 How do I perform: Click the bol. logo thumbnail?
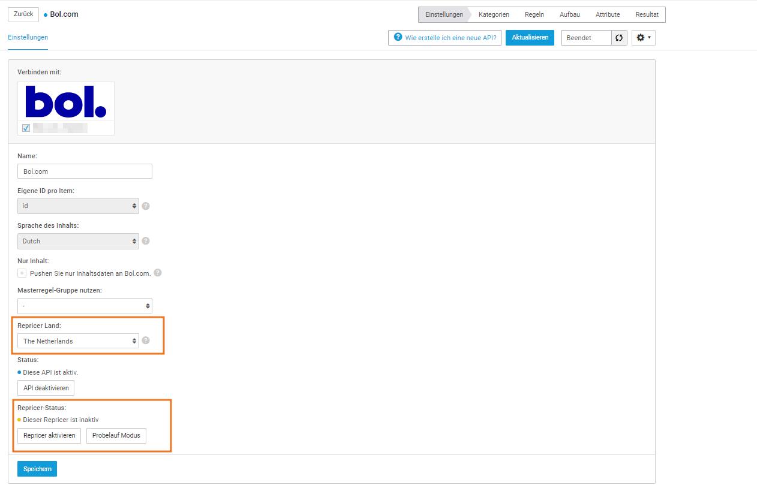pyautogui.click(x=66, y=101)
